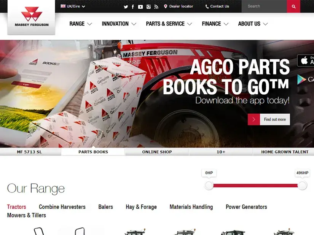This screenshot has width=314, height=235.
Task: Open the Facebook page icon
Action: click(133, 7)
